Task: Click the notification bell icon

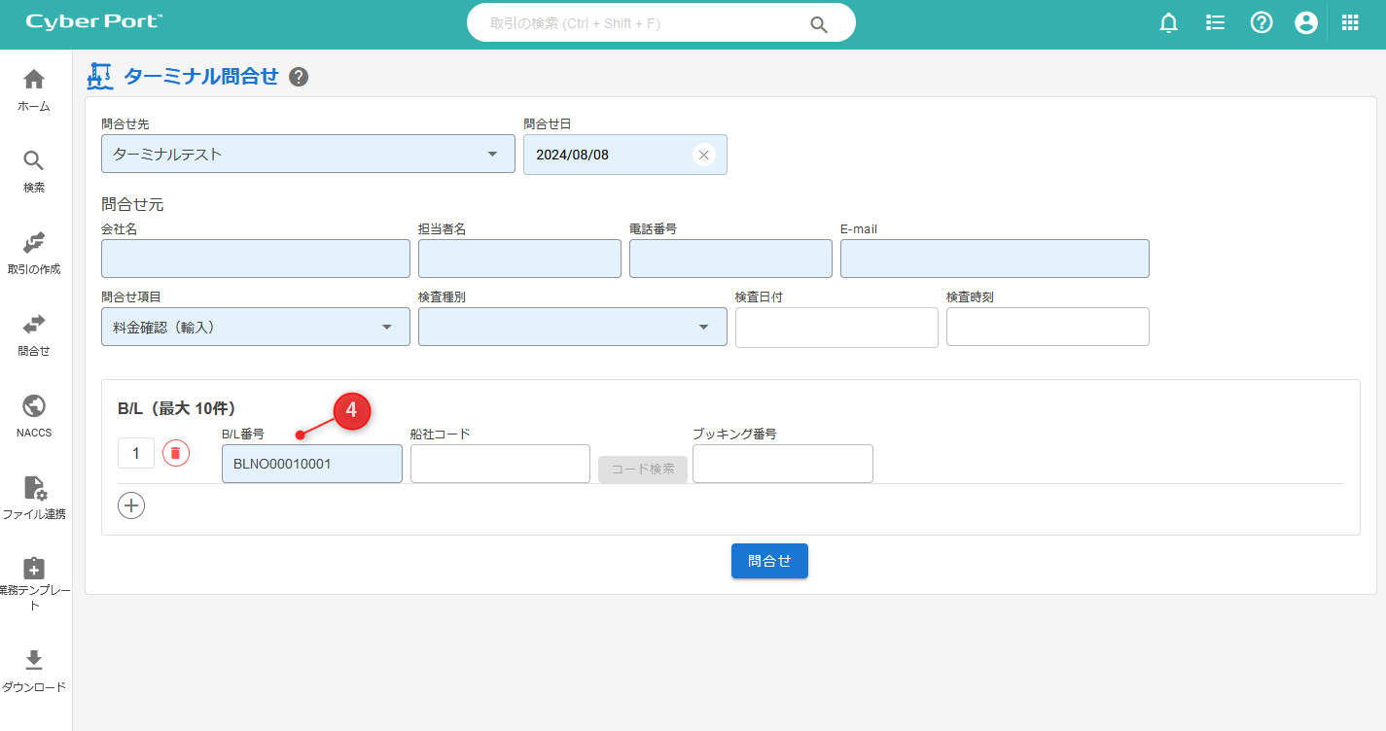Action: coord(1169,23)
